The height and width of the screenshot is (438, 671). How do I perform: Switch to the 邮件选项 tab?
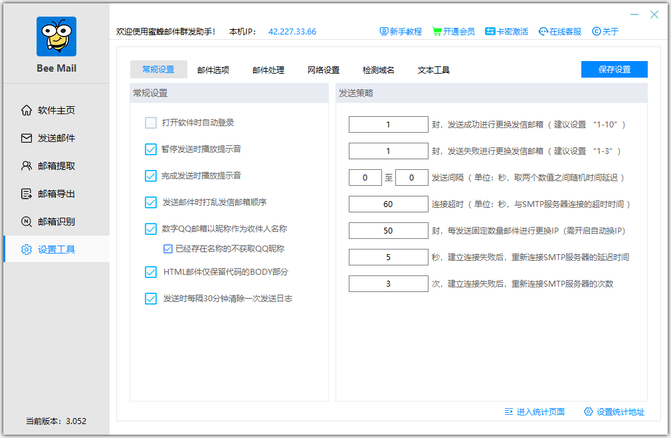(x=213, y=70)
